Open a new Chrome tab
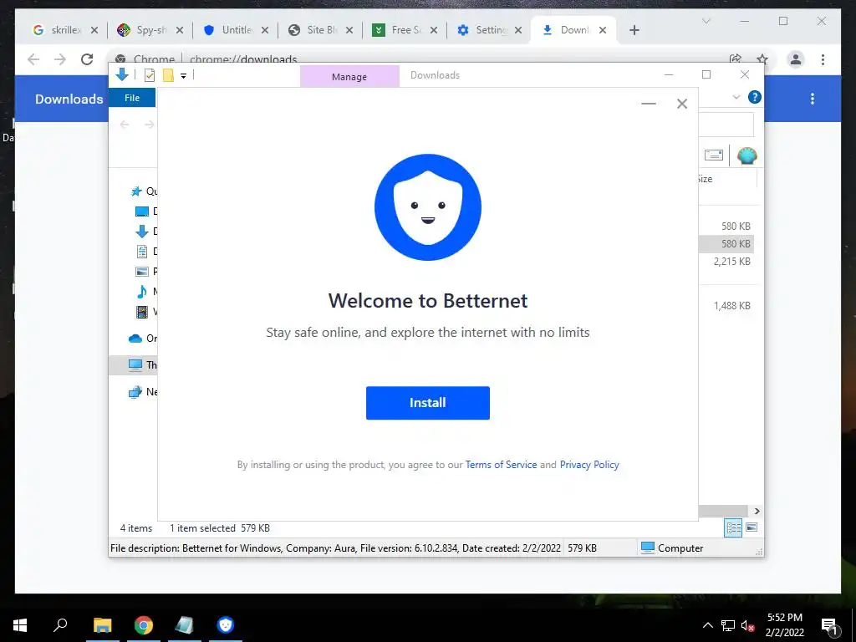856x642 pixels. click(634, 30)
